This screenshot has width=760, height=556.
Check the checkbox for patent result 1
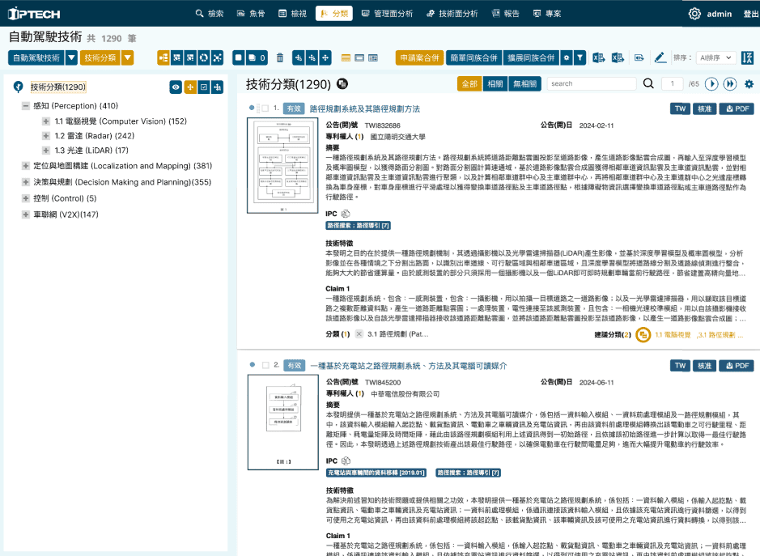(265, 108)
